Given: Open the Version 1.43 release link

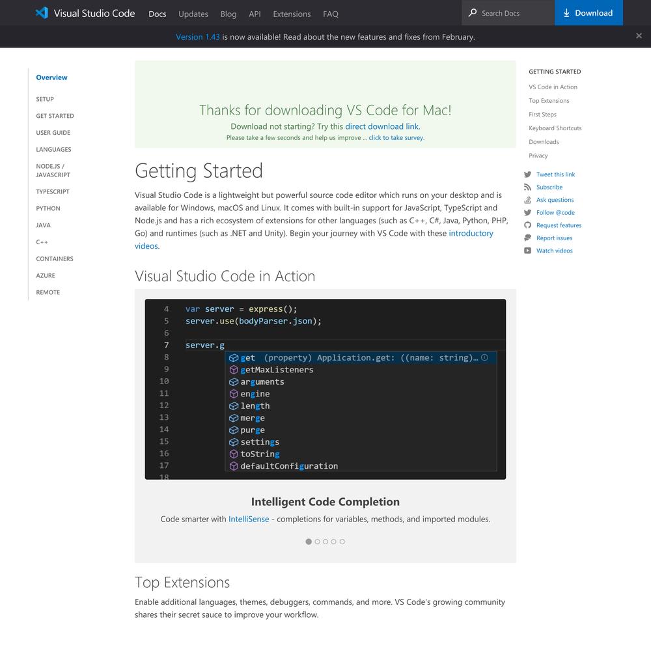Looking at the screenshot, I should 198,37.
